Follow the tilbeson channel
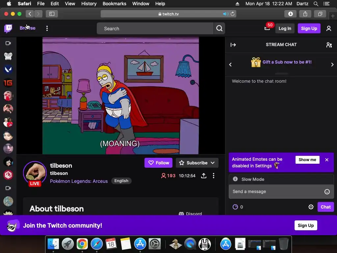The height and width of the screenshot is (253, 337). 158,163
